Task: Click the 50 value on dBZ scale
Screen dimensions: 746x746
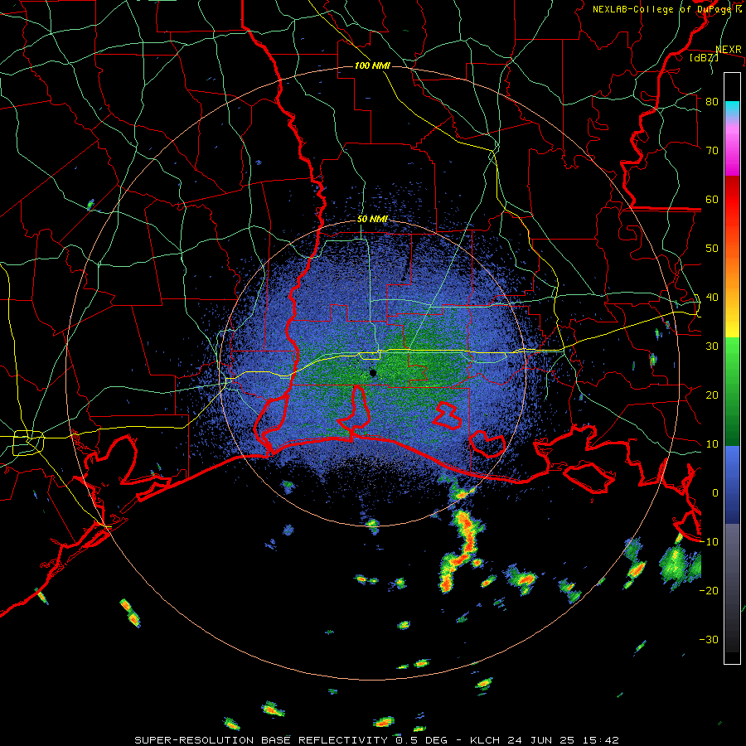Action: [x=712, y=249]
